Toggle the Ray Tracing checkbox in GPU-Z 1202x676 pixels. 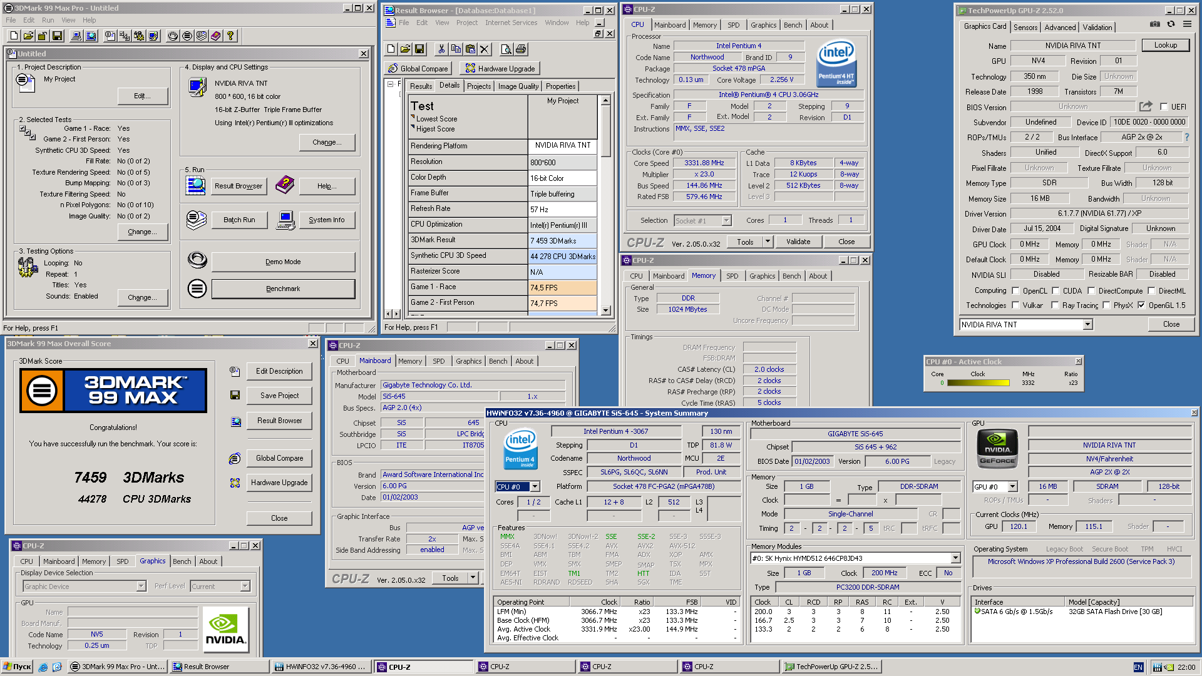point(1055,305)
